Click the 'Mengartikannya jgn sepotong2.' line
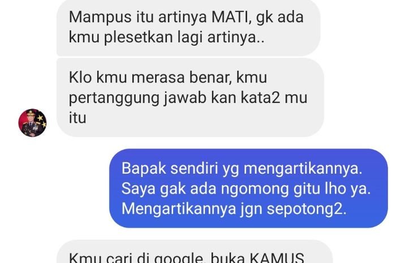The image size is (396, 263). point(234,209)
